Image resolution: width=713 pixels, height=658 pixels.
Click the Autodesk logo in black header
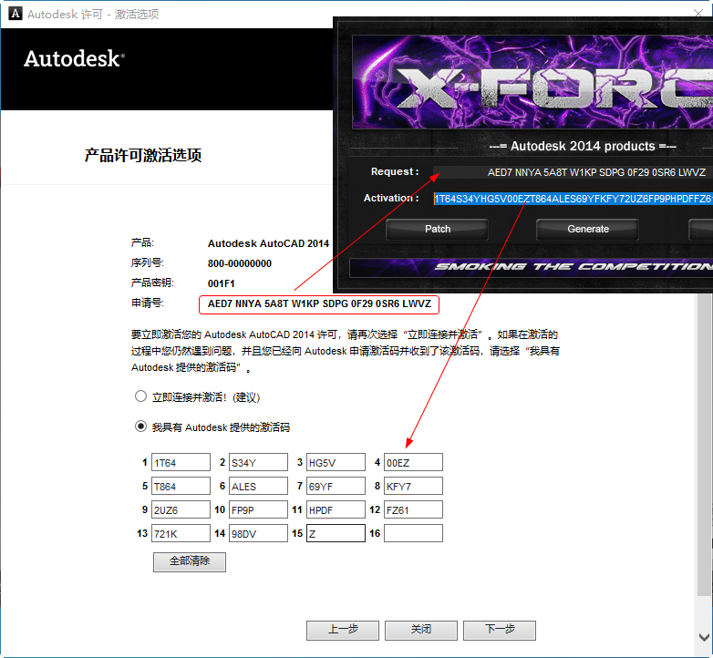point(74,58)
